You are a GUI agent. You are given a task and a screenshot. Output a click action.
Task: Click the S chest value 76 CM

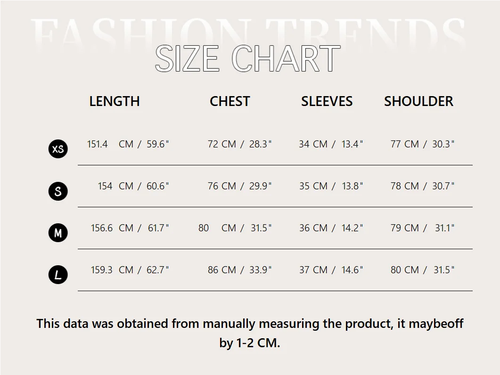pos(222,186)
